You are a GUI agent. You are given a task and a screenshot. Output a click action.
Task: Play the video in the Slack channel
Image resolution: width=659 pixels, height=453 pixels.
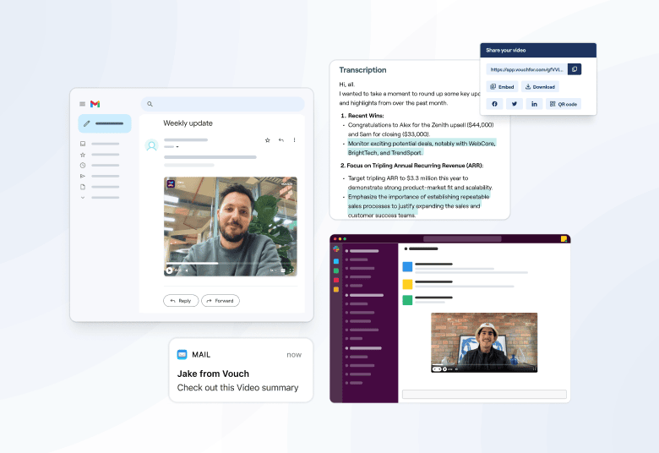pos(444,368)
